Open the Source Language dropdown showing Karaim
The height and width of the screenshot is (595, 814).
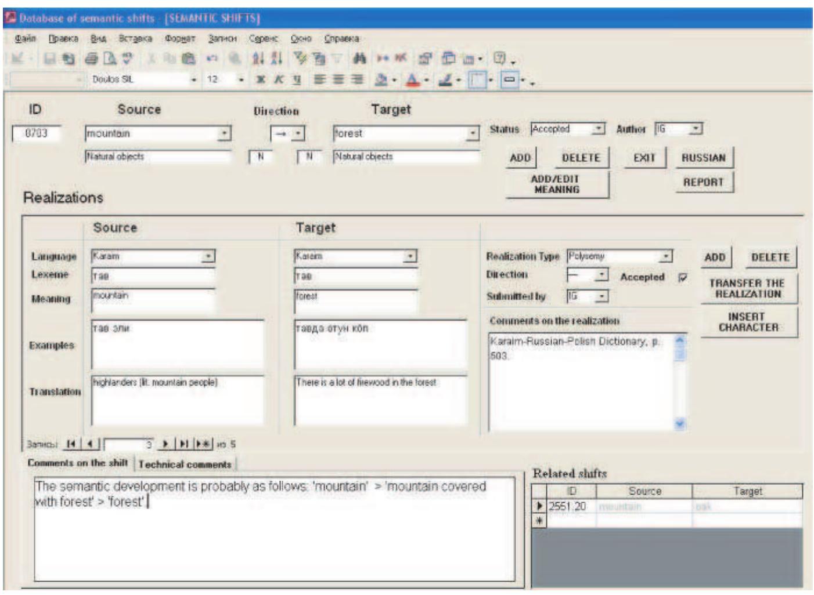[x=208, y=256]
